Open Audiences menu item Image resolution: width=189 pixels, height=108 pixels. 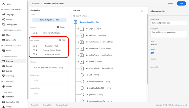(10, 97)
